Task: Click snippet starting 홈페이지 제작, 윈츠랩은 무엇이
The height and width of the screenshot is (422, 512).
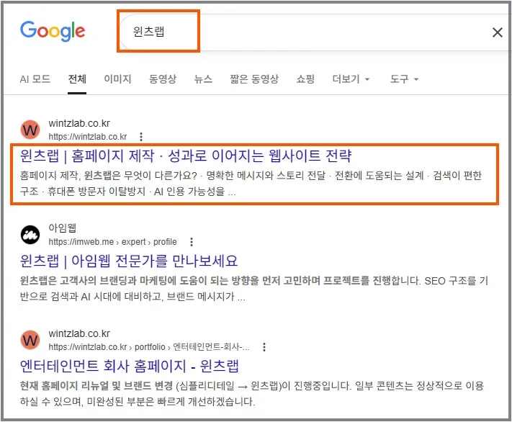Action: pos(251,183)
